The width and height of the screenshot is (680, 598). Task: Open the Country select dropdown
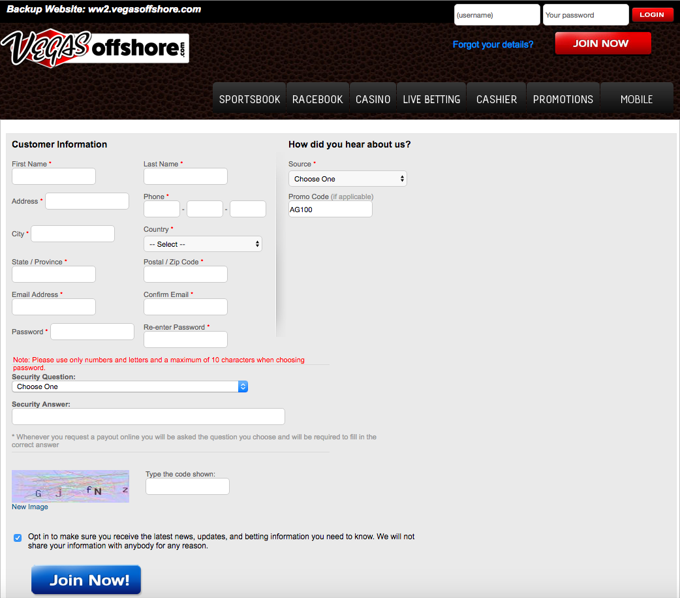[x=202, y=244]
